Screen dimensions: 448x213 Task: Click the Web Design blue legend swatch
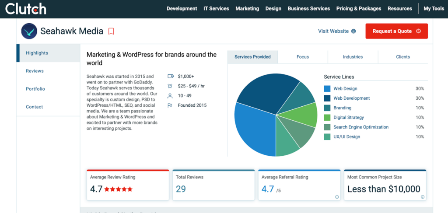pyautogui.click(x=327, y=89)
